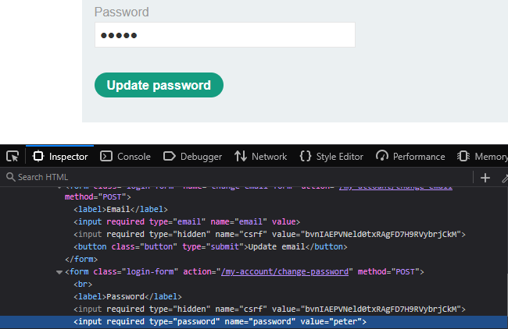Click the method="POST" attribute of email form

click(x=95, y=196)
